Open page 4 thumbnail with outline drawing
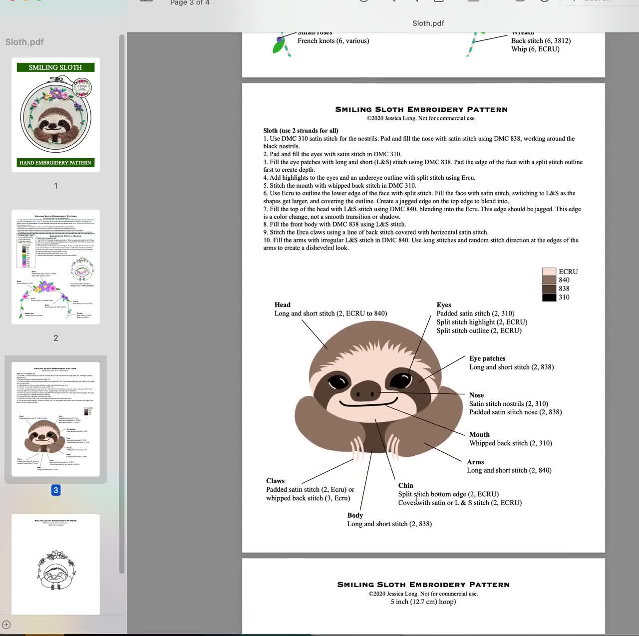Viewport: 639px width, 636px height. (x=55, y=564)
